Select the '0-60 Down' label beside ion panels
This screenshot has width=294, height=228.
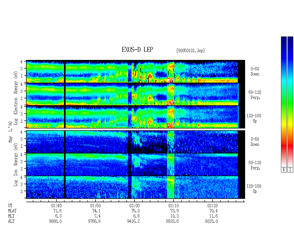(255, 142)
